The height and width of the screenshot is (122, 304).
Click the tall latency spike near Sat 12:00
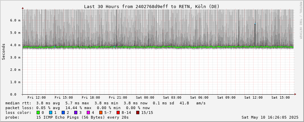[x=255, y=29]
